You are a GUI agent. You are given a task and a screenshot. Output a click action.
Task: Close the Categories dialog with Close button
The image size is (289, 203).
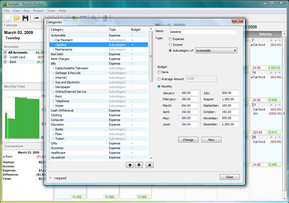pyautogui.click(x=229, y=177)
